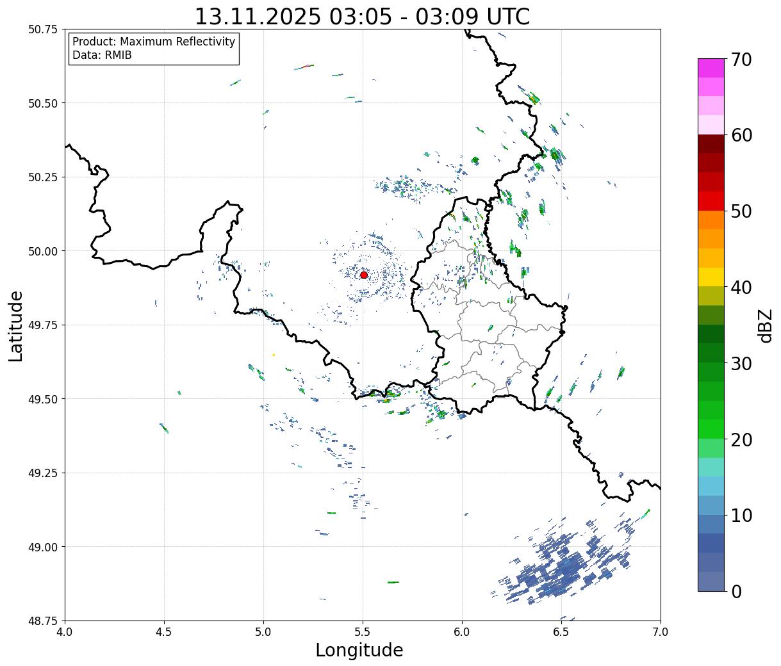Click the 49.75 latitude tick label

(43, 325)
